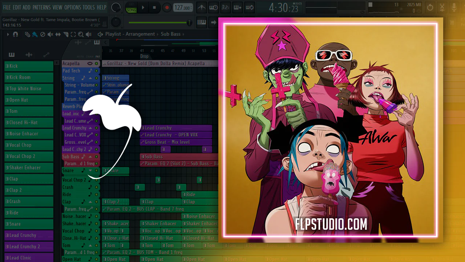Select the Slice tool
The height and width of the screenshot is (262, 465).
[66, 34]
